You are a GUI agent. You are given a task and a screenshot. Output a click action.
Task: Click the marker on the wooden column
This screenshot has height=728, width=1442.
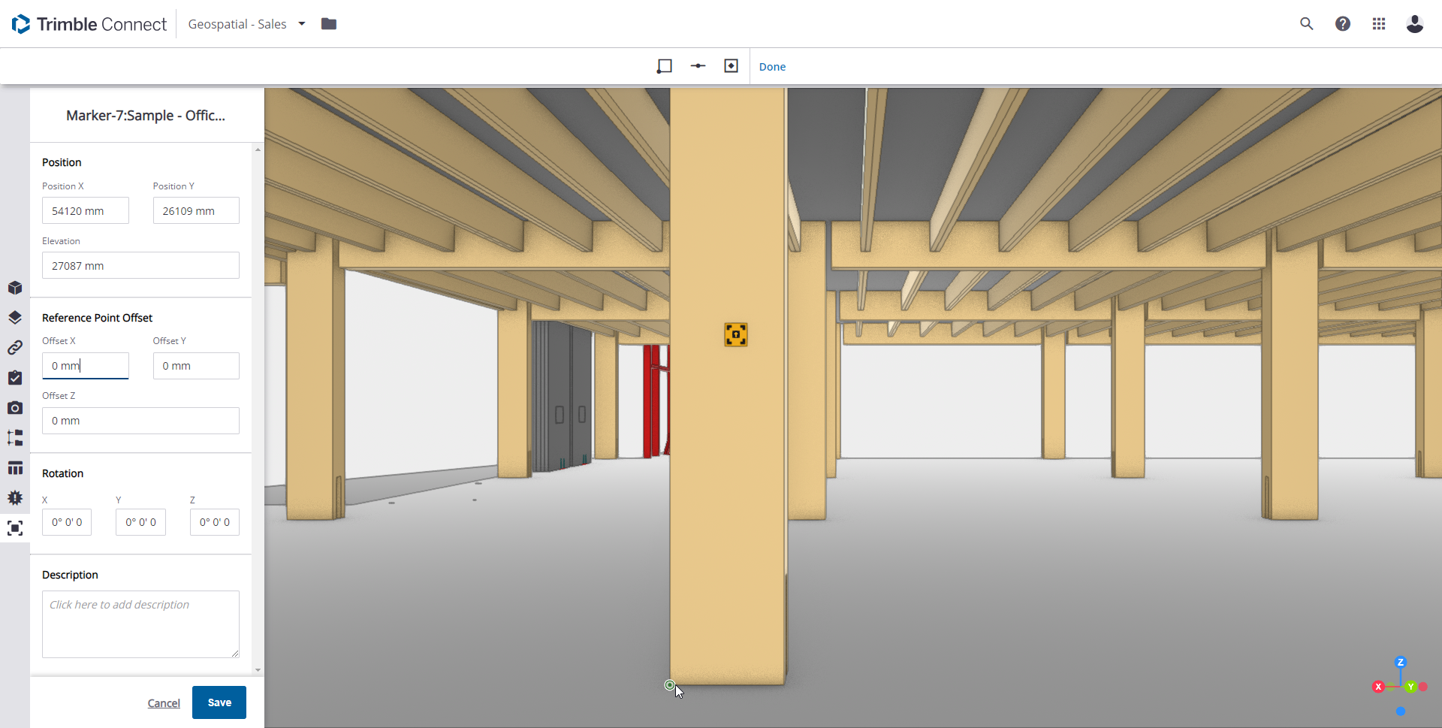pos(735,334)
